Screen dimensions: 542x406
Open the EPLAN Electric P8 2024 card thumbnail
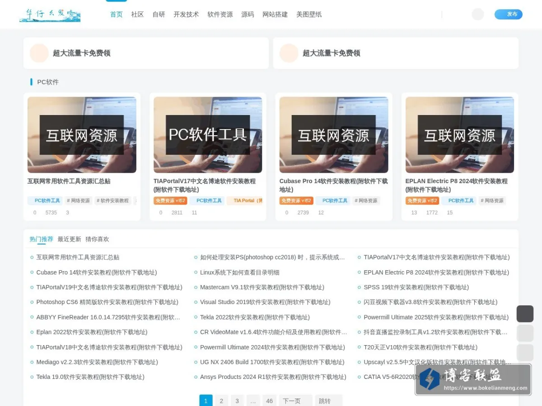(x=460, y=135)
